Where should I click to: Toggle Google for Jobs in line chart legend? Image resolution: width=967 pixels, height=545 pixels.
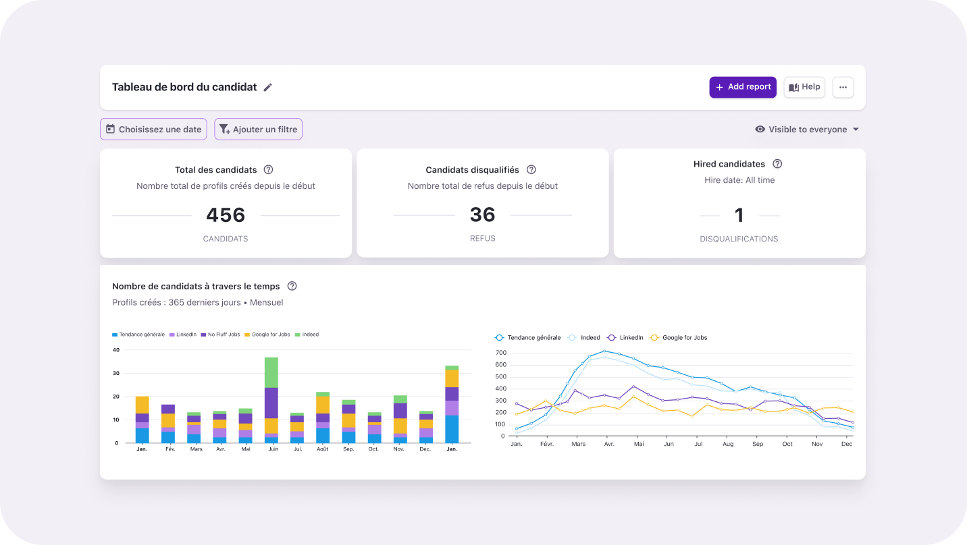pyautogui.click(x=679, y=337)
